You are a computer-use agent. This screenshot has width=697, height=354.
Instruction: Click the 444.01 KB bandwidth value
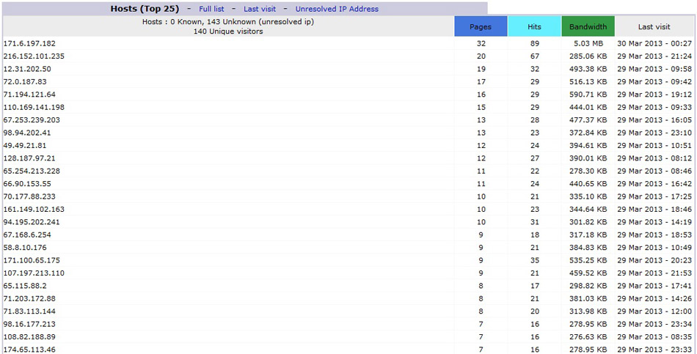(588, 108)
